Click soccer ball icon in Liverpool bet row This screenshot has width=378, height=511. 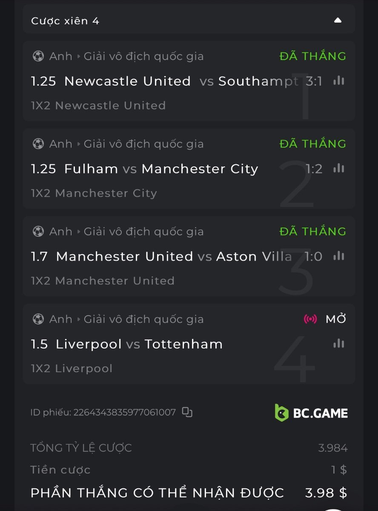[38, 319]
